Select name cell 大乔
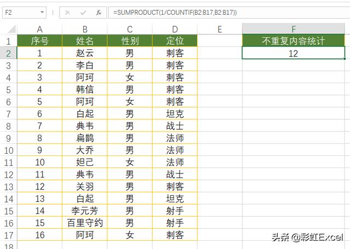350x249 pixels. (85, 150)
